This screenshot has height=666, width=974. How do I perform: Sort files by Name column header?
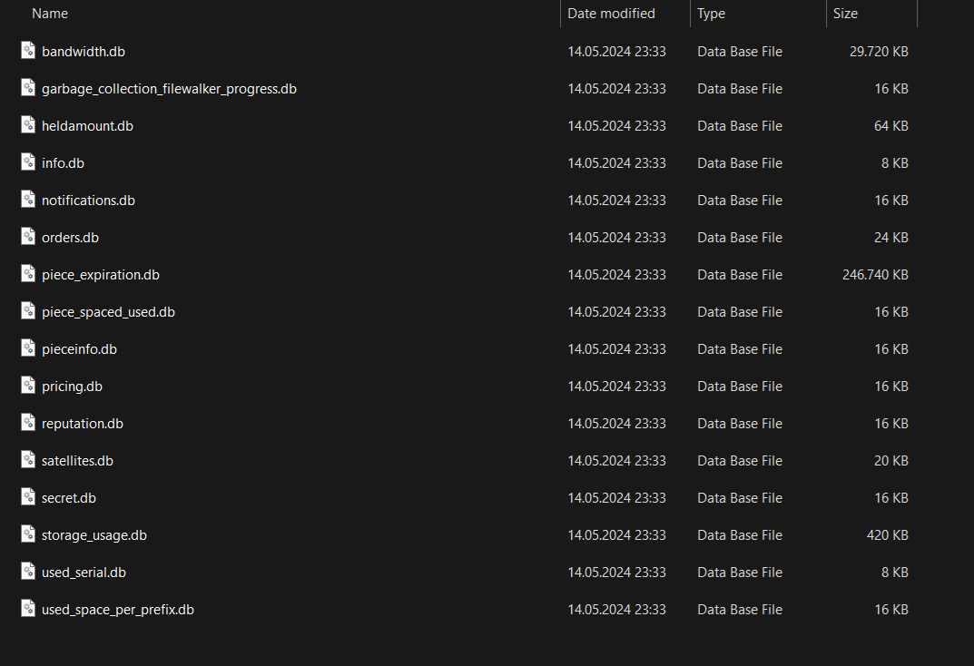(50, 14)
